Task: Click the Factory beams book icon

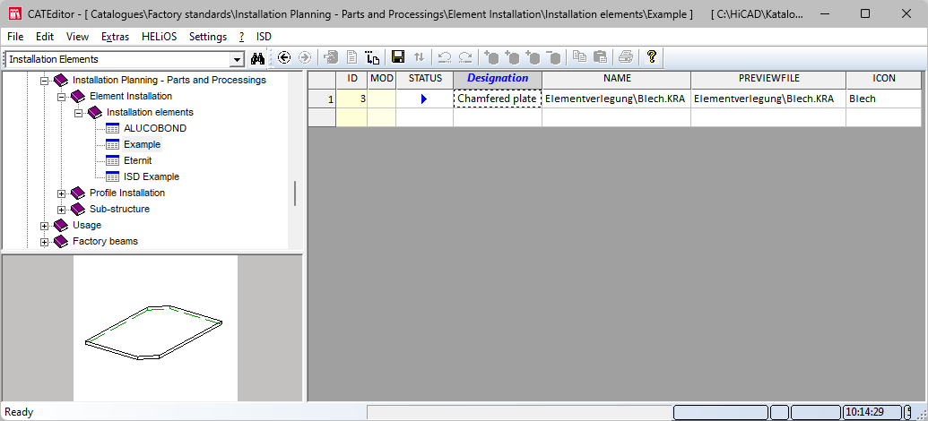Action: [x=61, y=241]
